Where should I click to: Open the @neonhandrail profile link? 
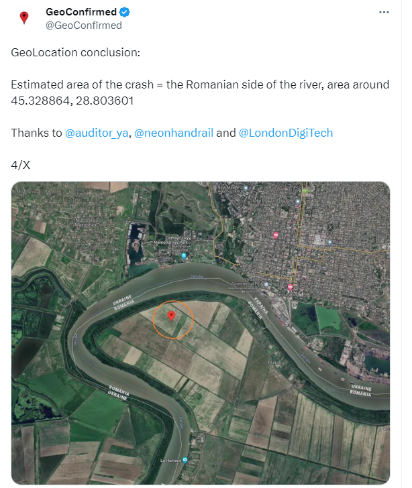click(174, 133)
